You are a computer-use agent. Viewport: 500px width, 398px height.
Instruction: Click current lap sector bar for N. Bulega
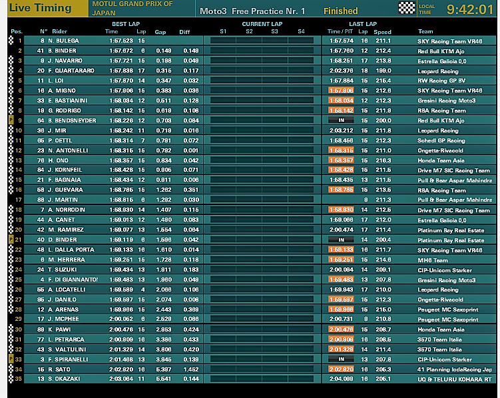tap(262, 41)
